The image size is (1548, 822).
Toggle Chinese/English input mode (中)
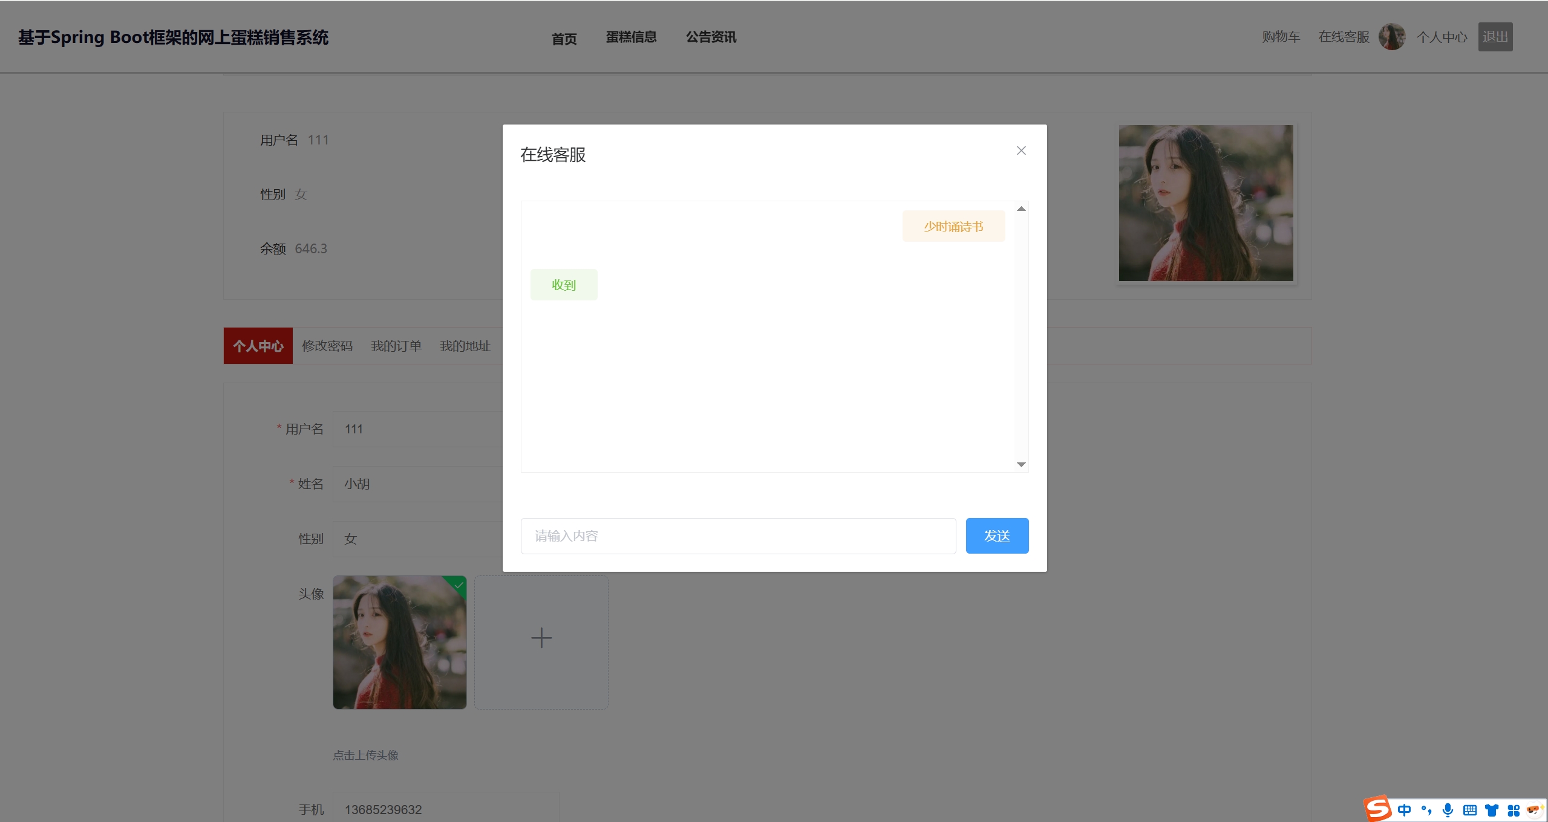pos(1405,810)
